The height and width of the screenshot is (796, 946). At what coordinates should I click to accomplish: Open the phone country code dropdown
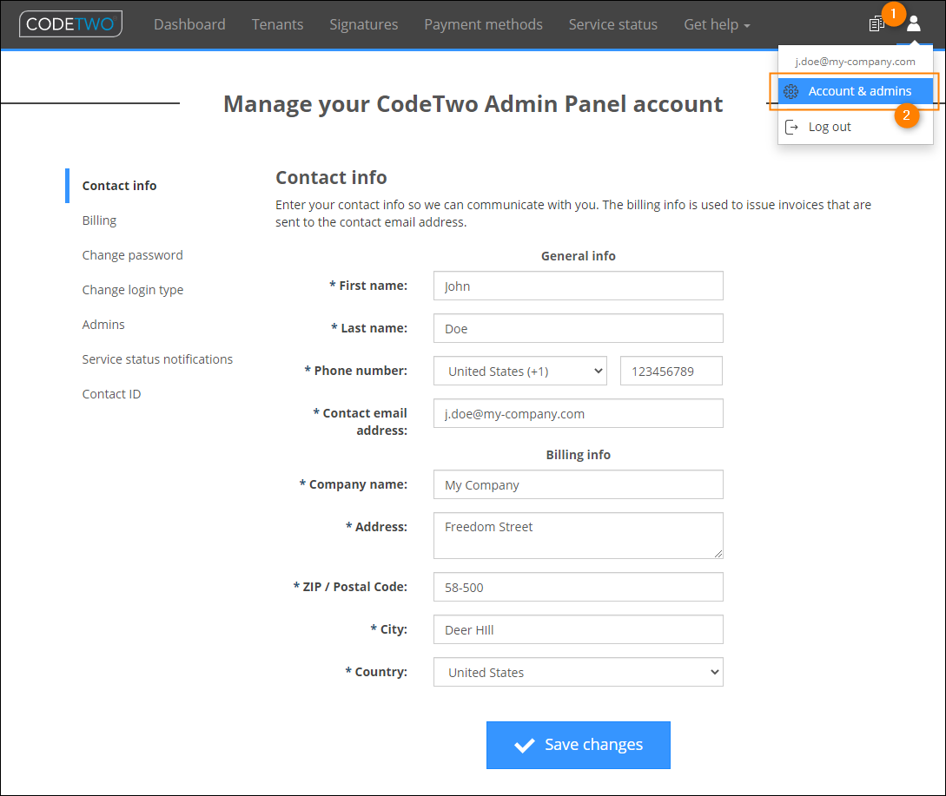coord(519,371)
